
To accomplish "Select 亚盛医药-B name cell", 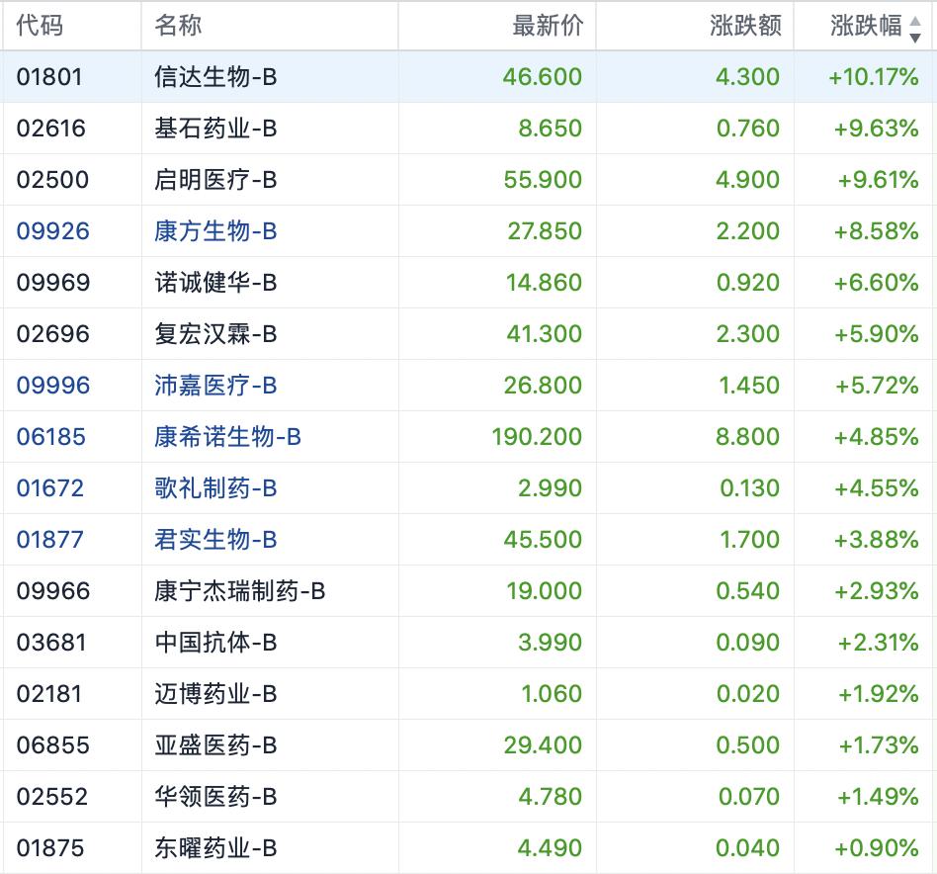I will pyautogui.click(x=215, y=745).
